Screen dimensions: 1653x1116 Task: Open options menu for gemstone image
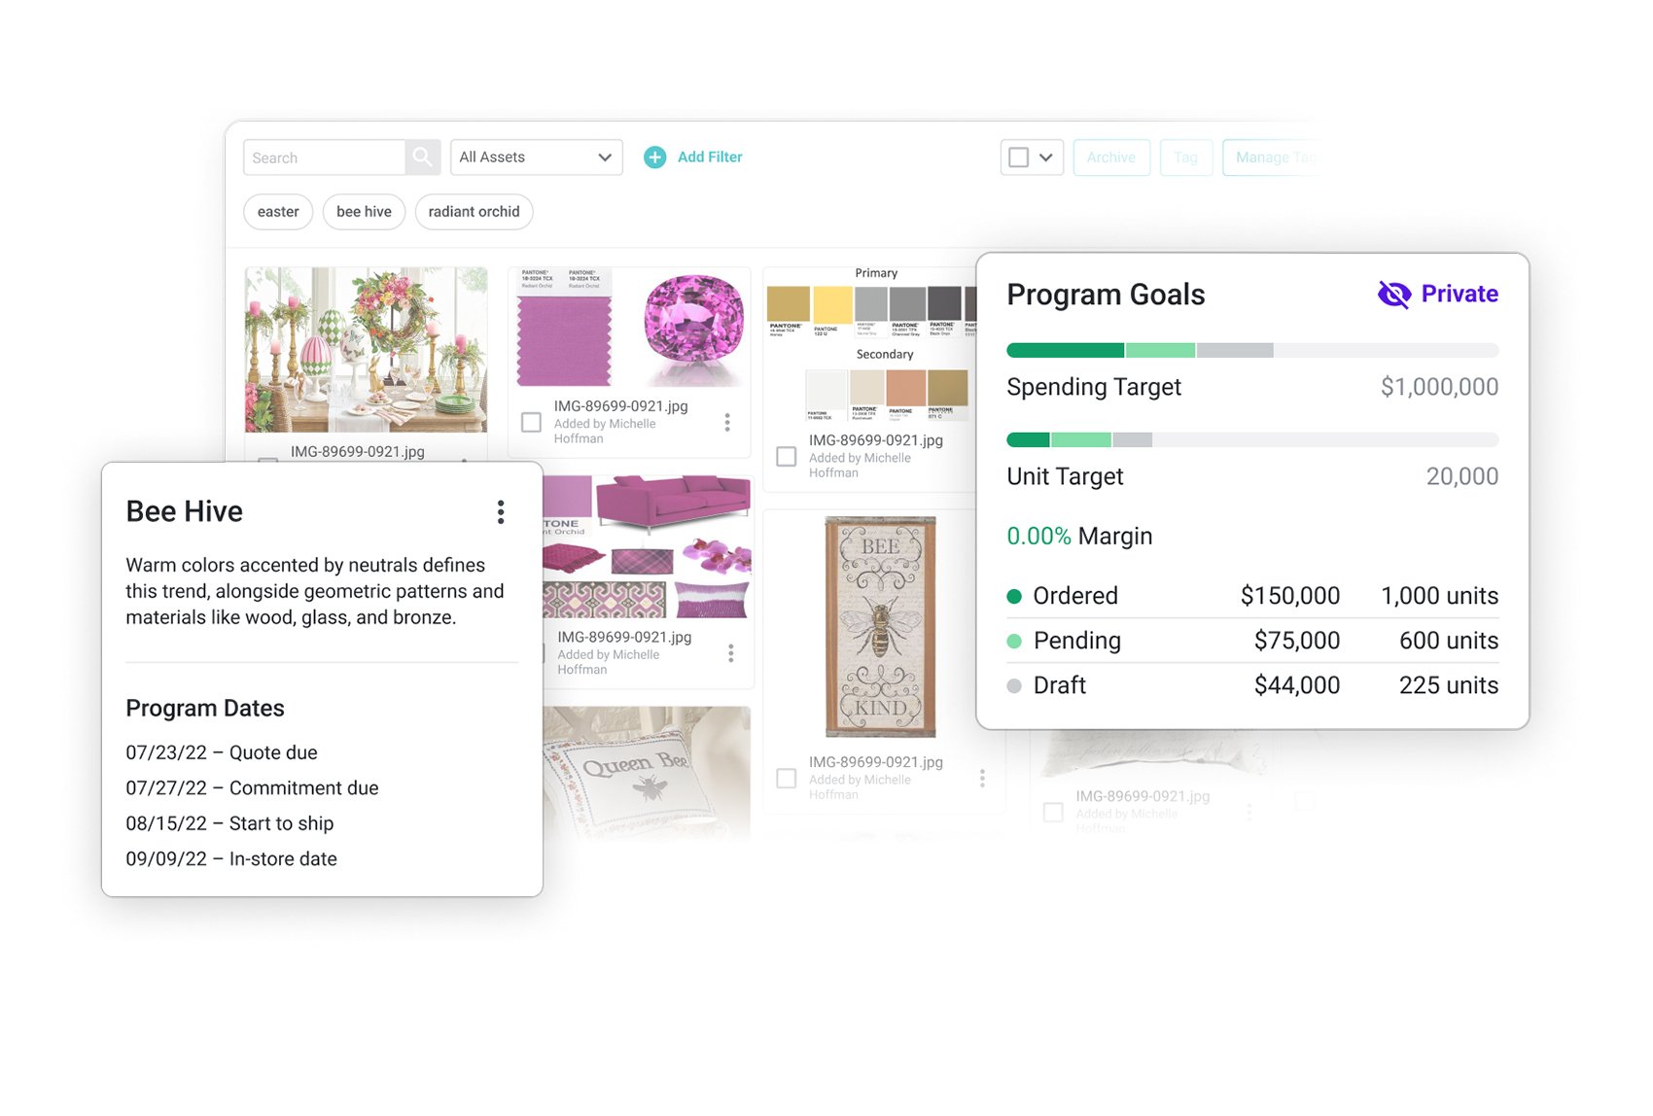(727, 423)
